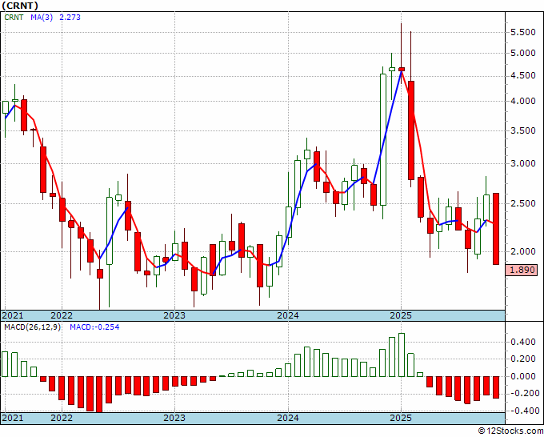Image resolution: width=544 pixels, height=437 pixels.
Task: Click 2023 on the MACD panel timeline
Action: [174, 418]
